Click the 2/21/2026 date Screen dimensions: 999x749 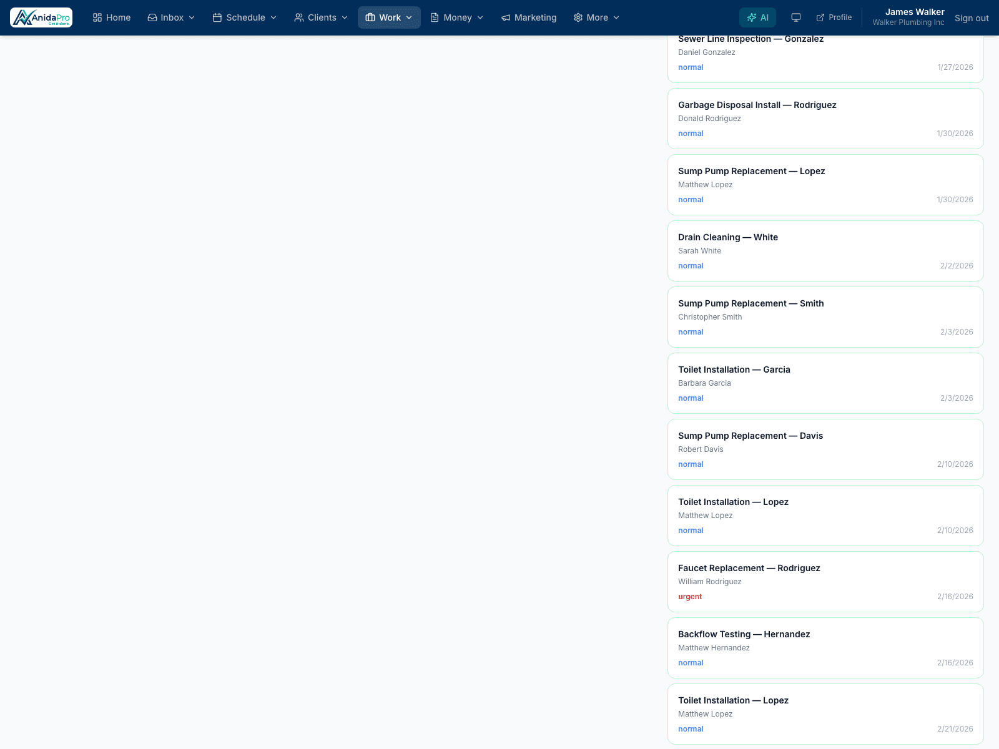pyautogui.click(x=955, y=729)
